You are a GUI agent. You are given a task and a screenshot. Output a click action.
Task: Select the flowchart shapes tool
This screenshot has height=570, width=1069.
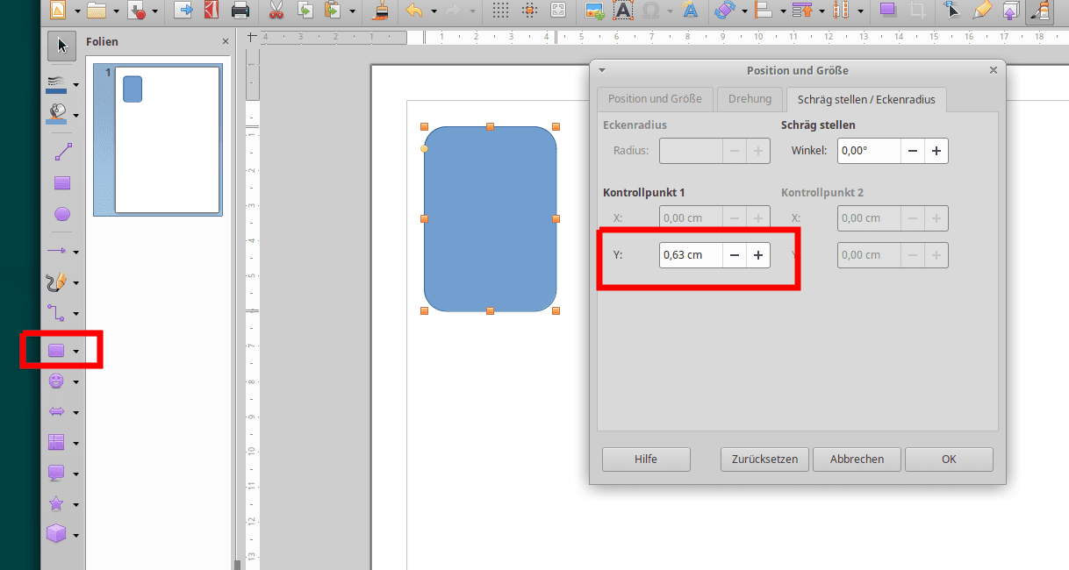coord(56,443)
